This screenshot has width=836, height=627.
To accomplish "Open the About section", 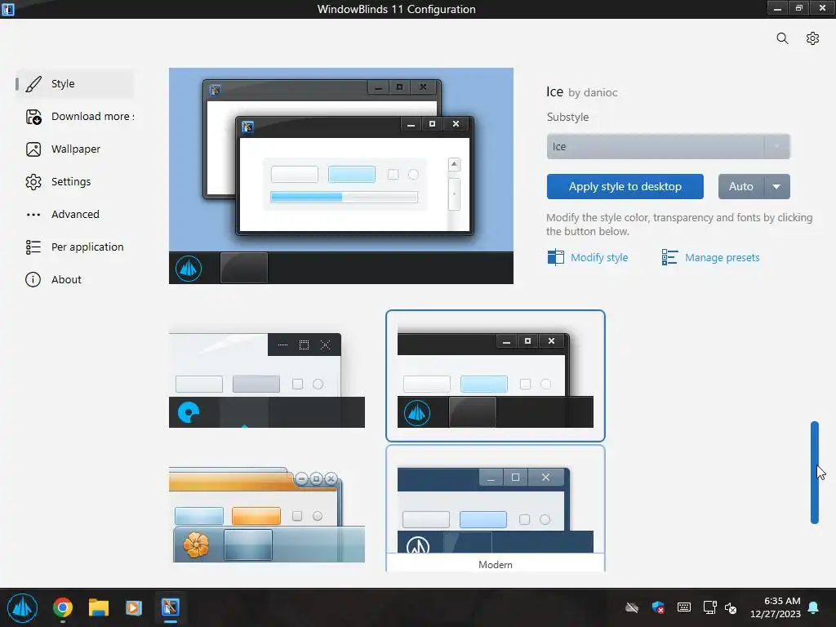I will [74, 279].
